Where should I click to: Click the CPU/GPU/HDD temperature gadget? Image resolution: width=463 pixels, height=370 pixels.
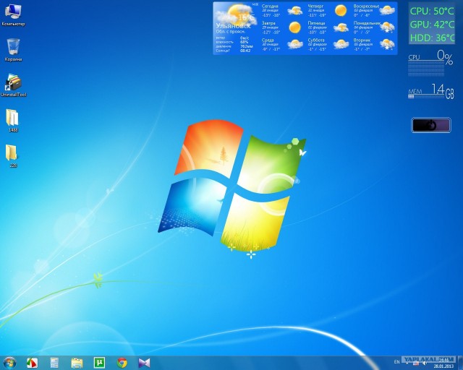[x=431, y=24]
